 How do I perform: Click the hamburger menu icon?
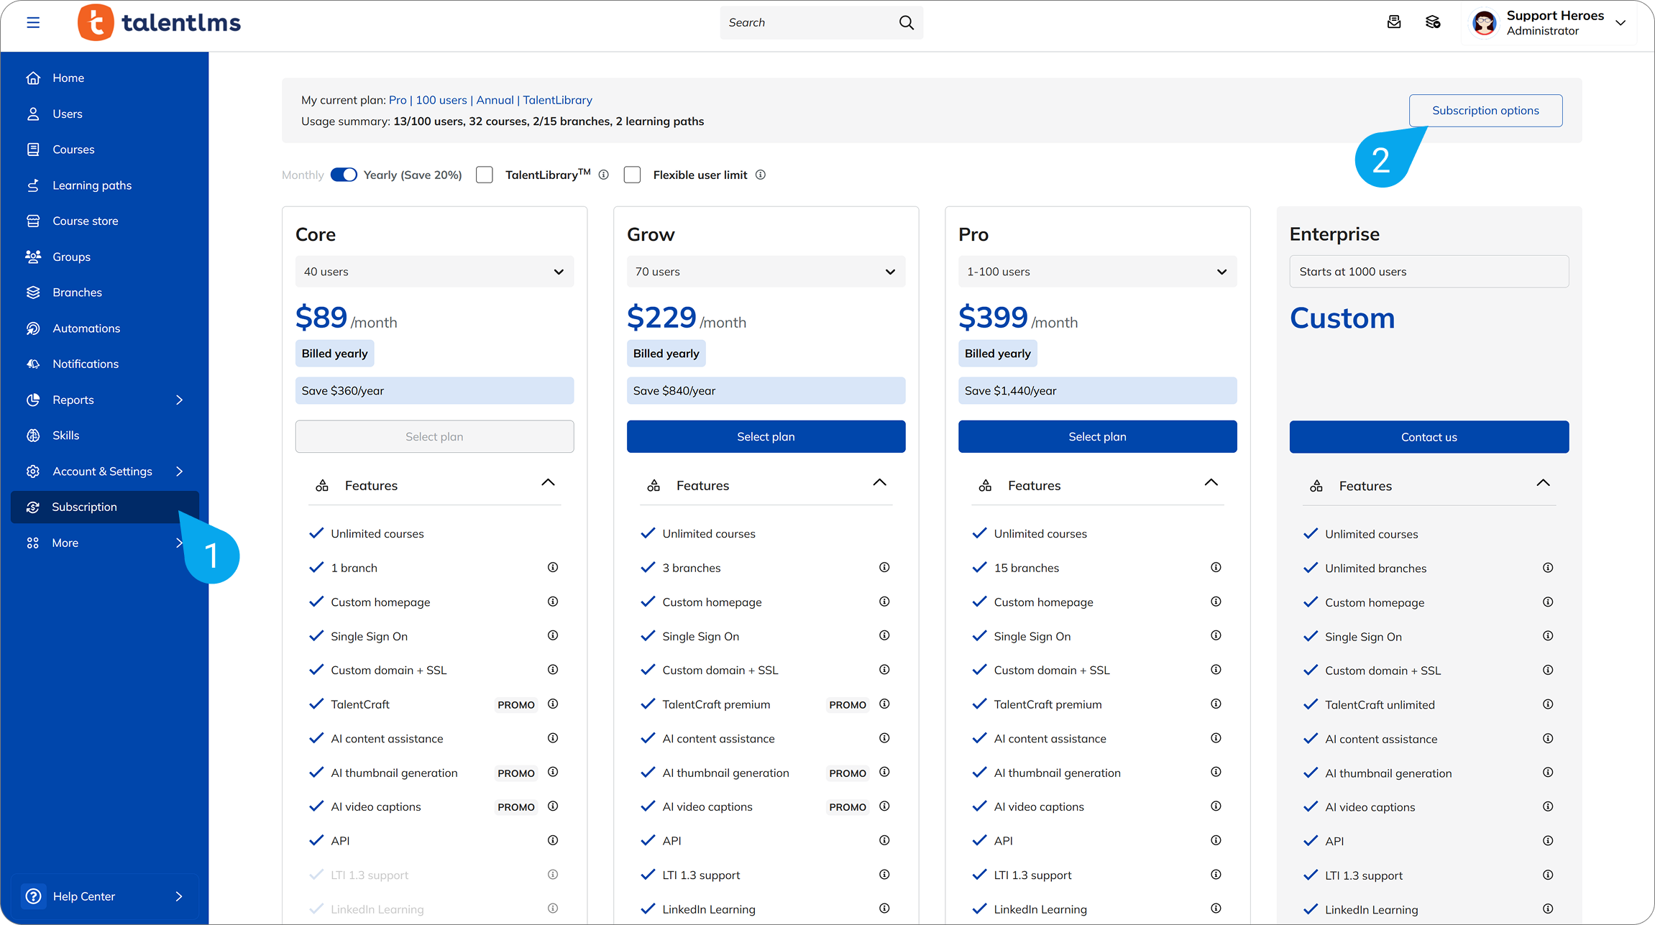(x=33, y=22)
